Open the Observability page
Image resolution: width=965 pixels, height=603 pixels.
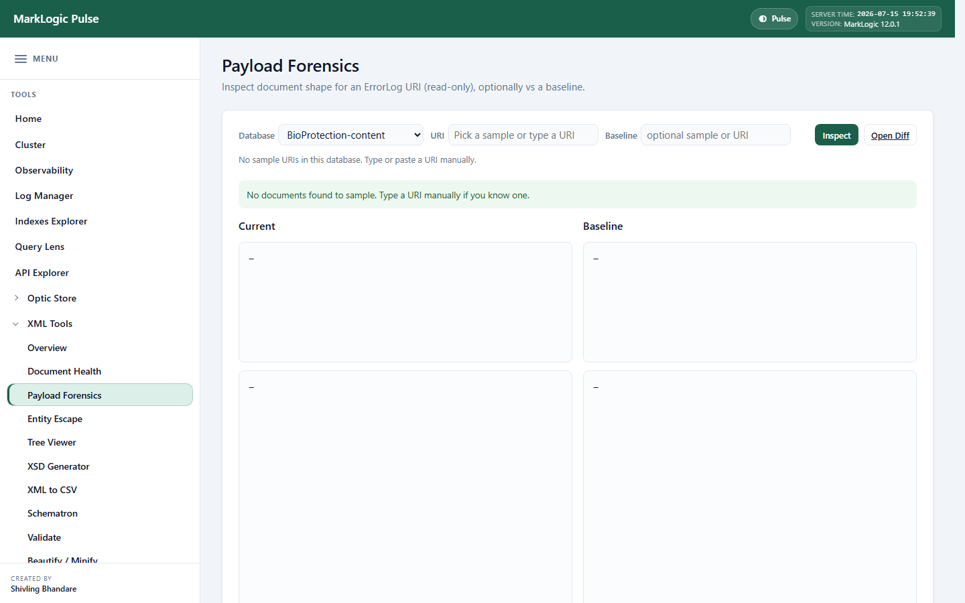[x=44, y=170]
